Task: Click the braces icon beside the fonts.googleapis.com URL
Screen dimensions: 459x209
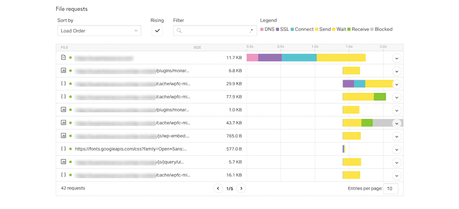Action: 63,149
